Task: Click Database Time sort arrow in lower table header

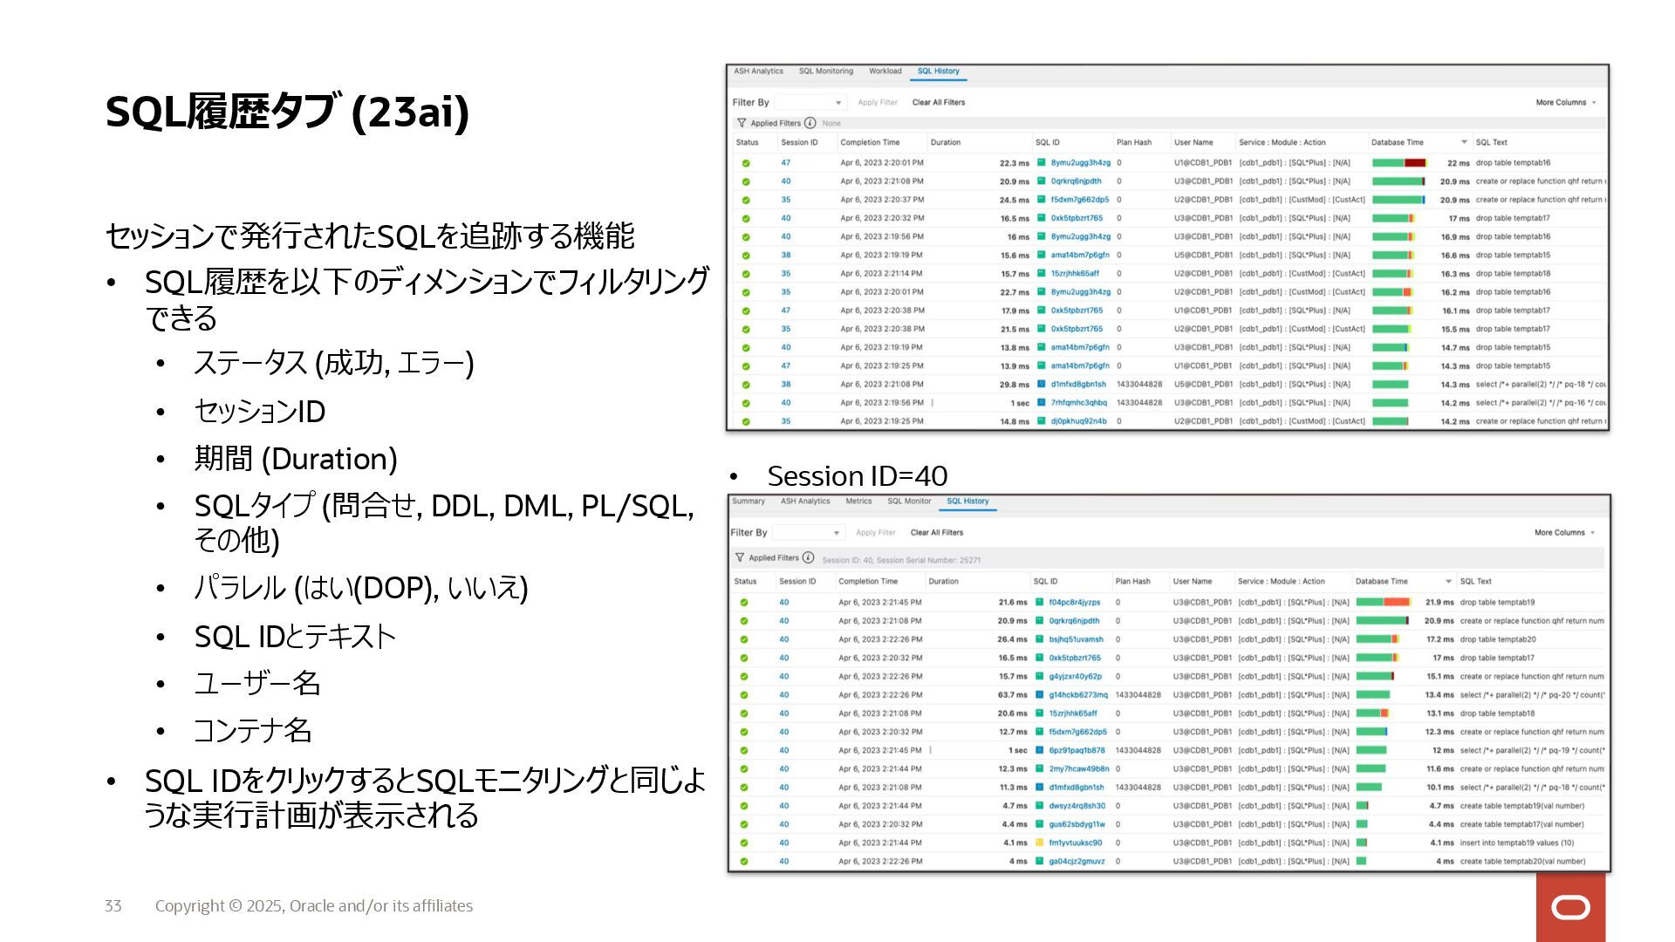Action: point(1448,582)
